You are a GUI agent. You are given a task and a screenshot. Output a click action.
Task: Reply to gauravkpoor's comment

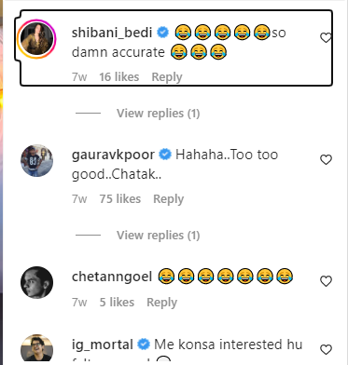(168, 199)
